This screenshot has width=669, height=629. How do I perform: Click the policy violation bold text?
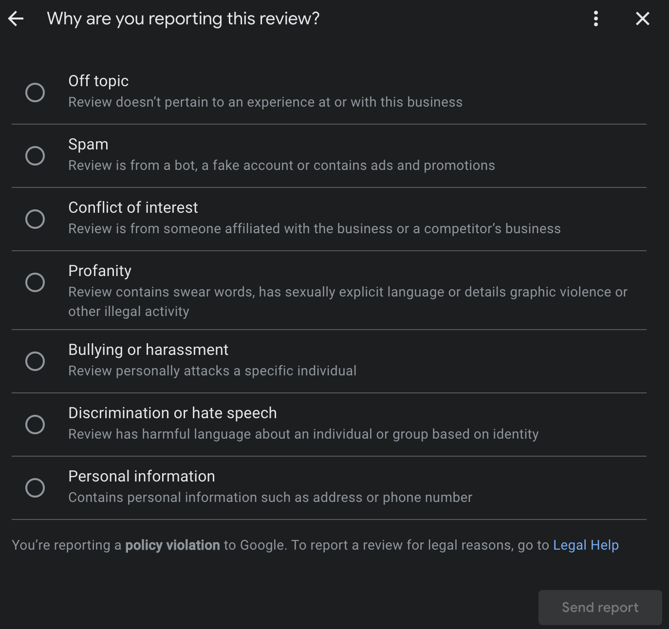172,545
